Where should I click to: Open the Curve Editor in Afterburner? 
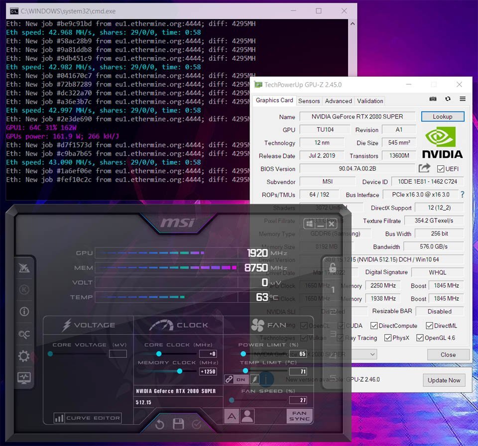tap(88, 418)
